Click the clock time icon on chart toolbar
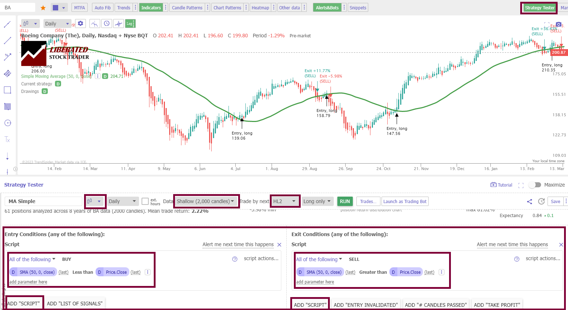 click(107, 24)
